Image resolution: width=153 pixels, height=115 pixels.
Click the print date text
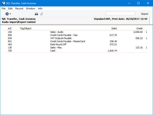(x=121, y=19)
